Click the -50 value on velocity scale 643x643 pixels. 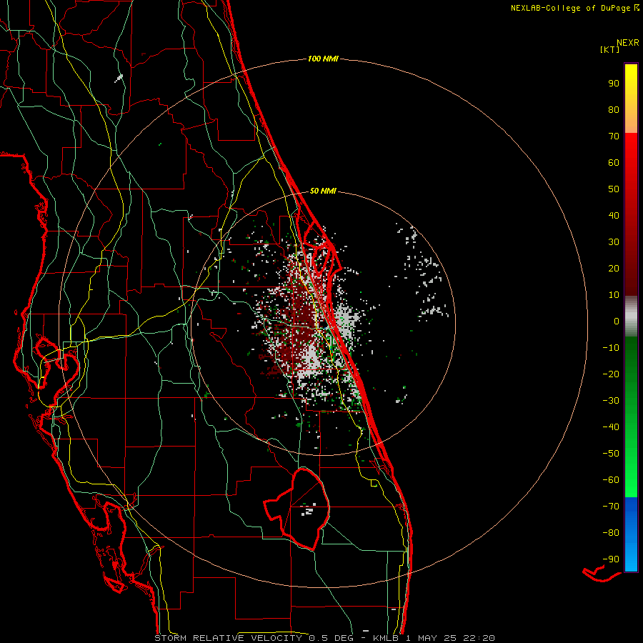pyautogui.click(x=611, y=454)
